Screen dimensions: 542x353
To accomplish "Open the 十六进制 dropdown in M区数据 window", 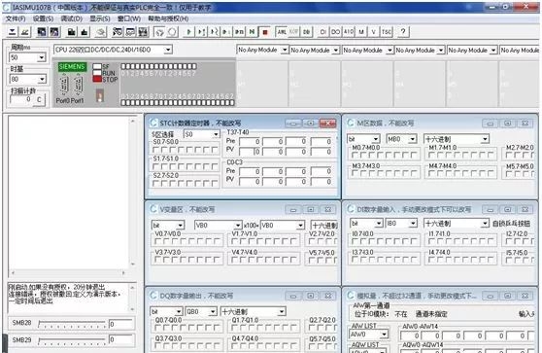I will point(485,139).
